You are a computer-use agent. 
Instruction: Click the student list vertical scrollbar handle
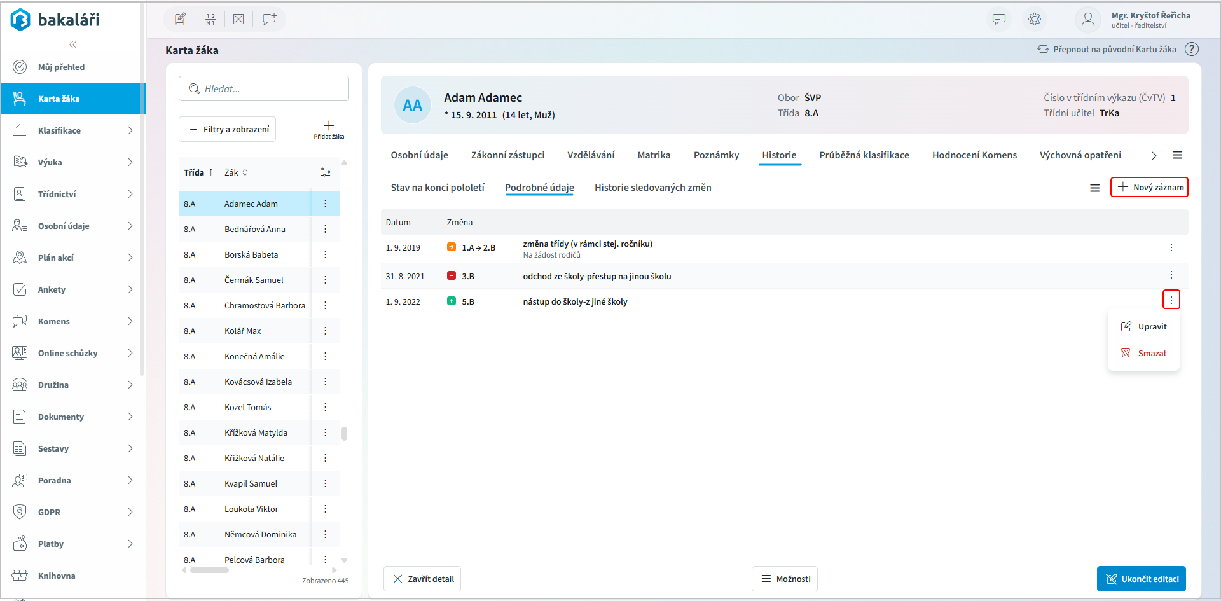pos(344,433)
